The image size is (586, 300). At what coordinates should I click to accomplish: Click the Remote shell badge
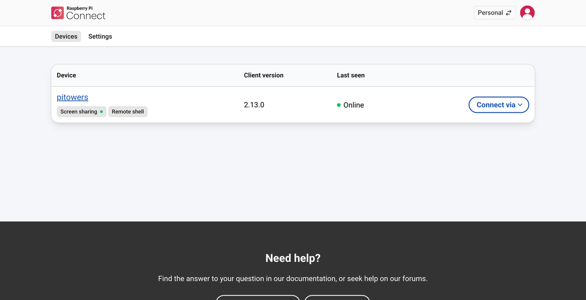click(128, 111)
